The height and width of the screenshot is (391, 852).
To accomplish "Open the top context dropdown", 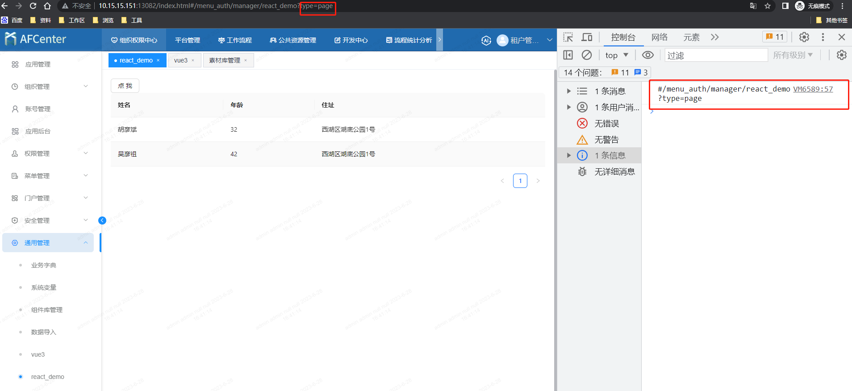I will [x=617, y=55].
